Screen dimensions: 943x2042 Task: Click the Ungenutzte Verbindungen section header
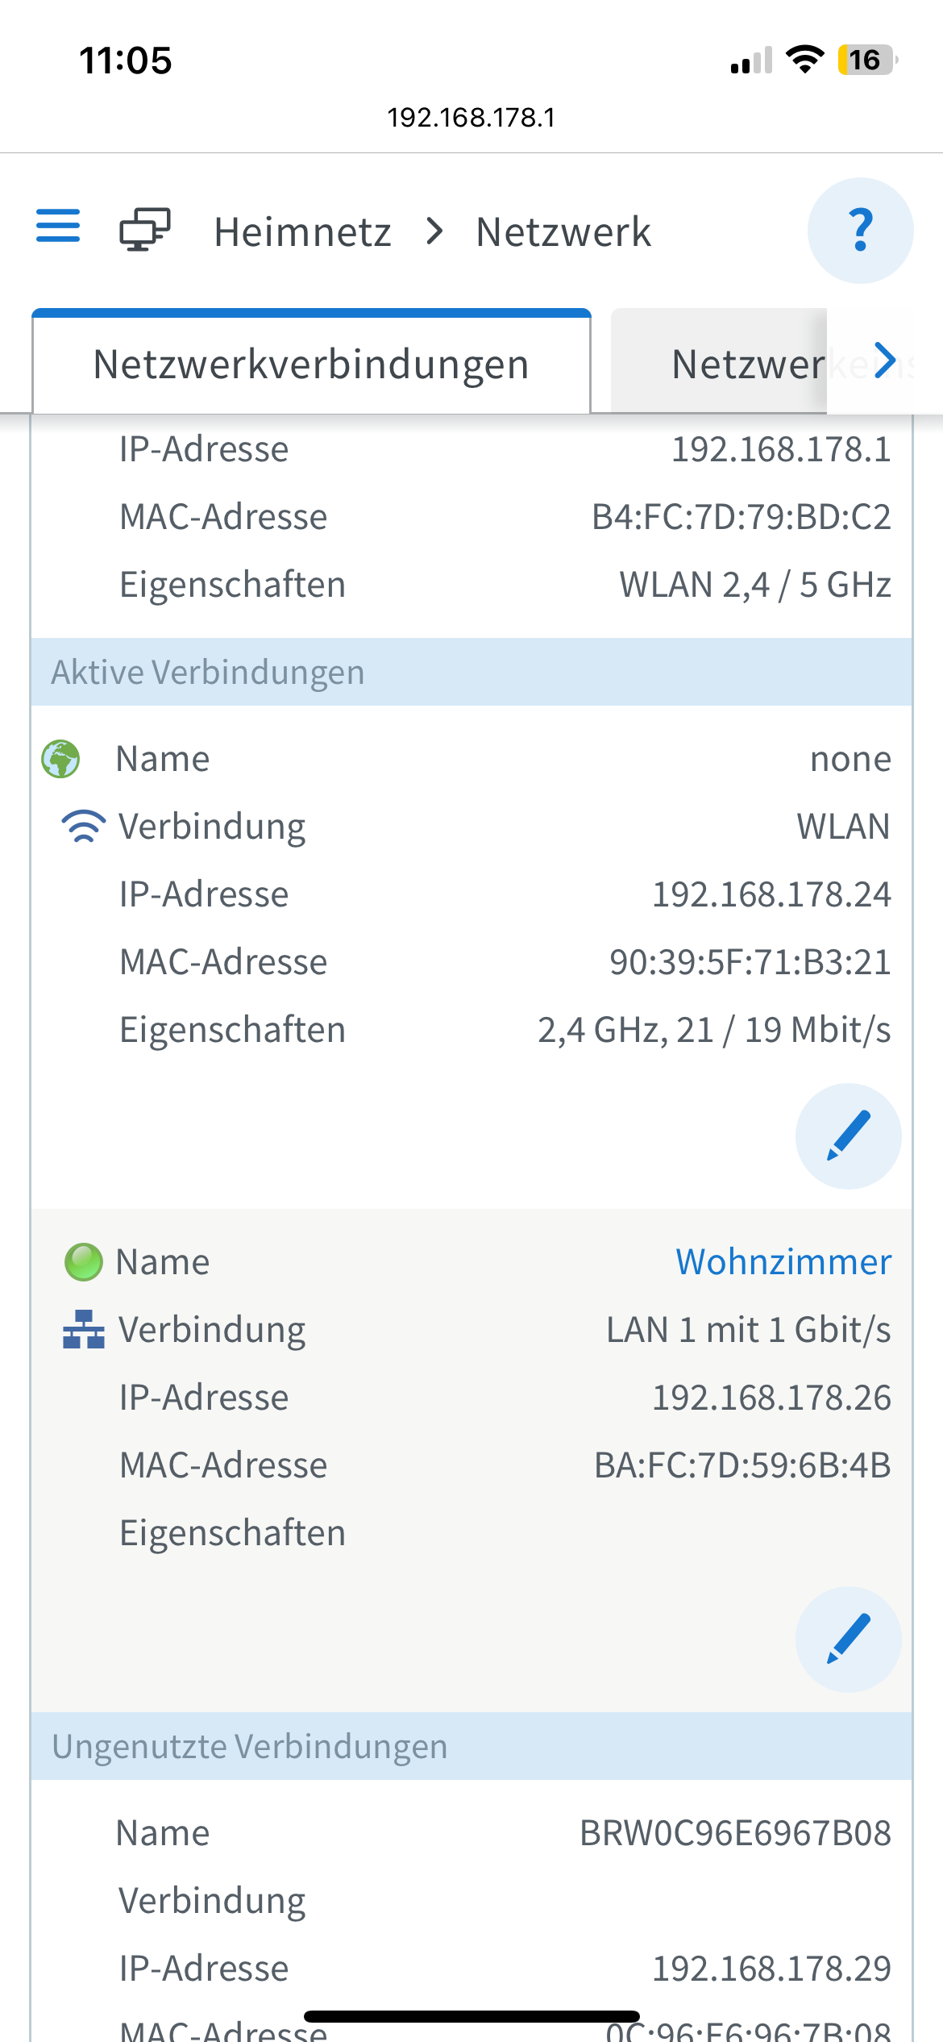(x=471, y=1746)
